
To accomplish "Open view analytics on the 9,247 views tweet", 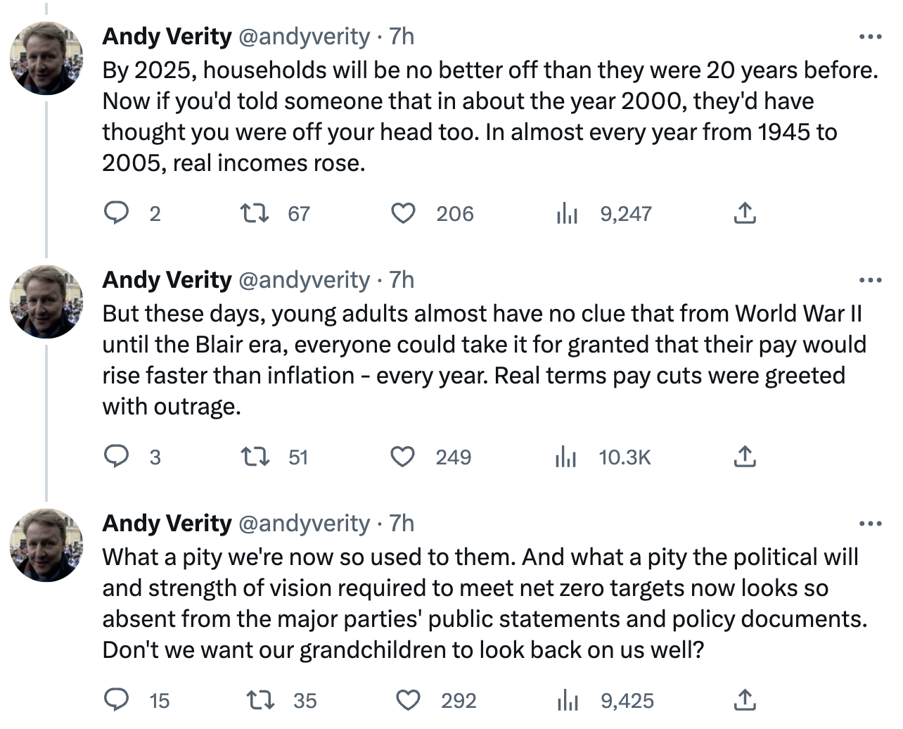I will 566,213.
